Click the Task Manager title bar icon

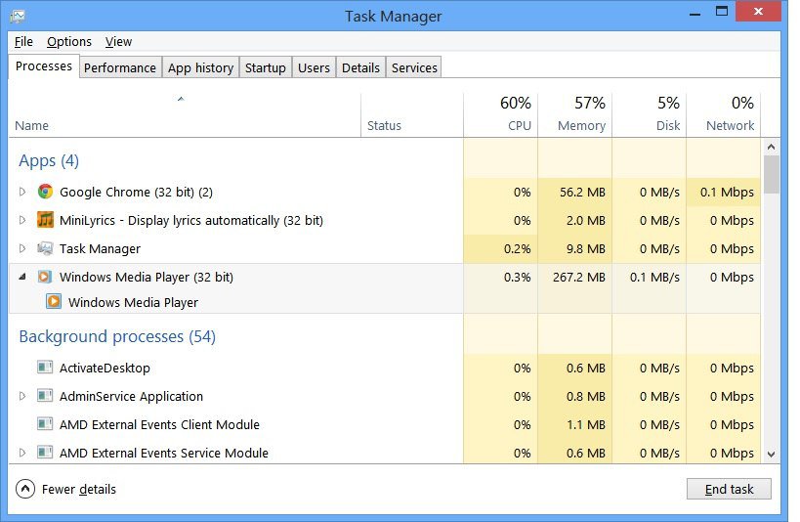pos(18,17)
